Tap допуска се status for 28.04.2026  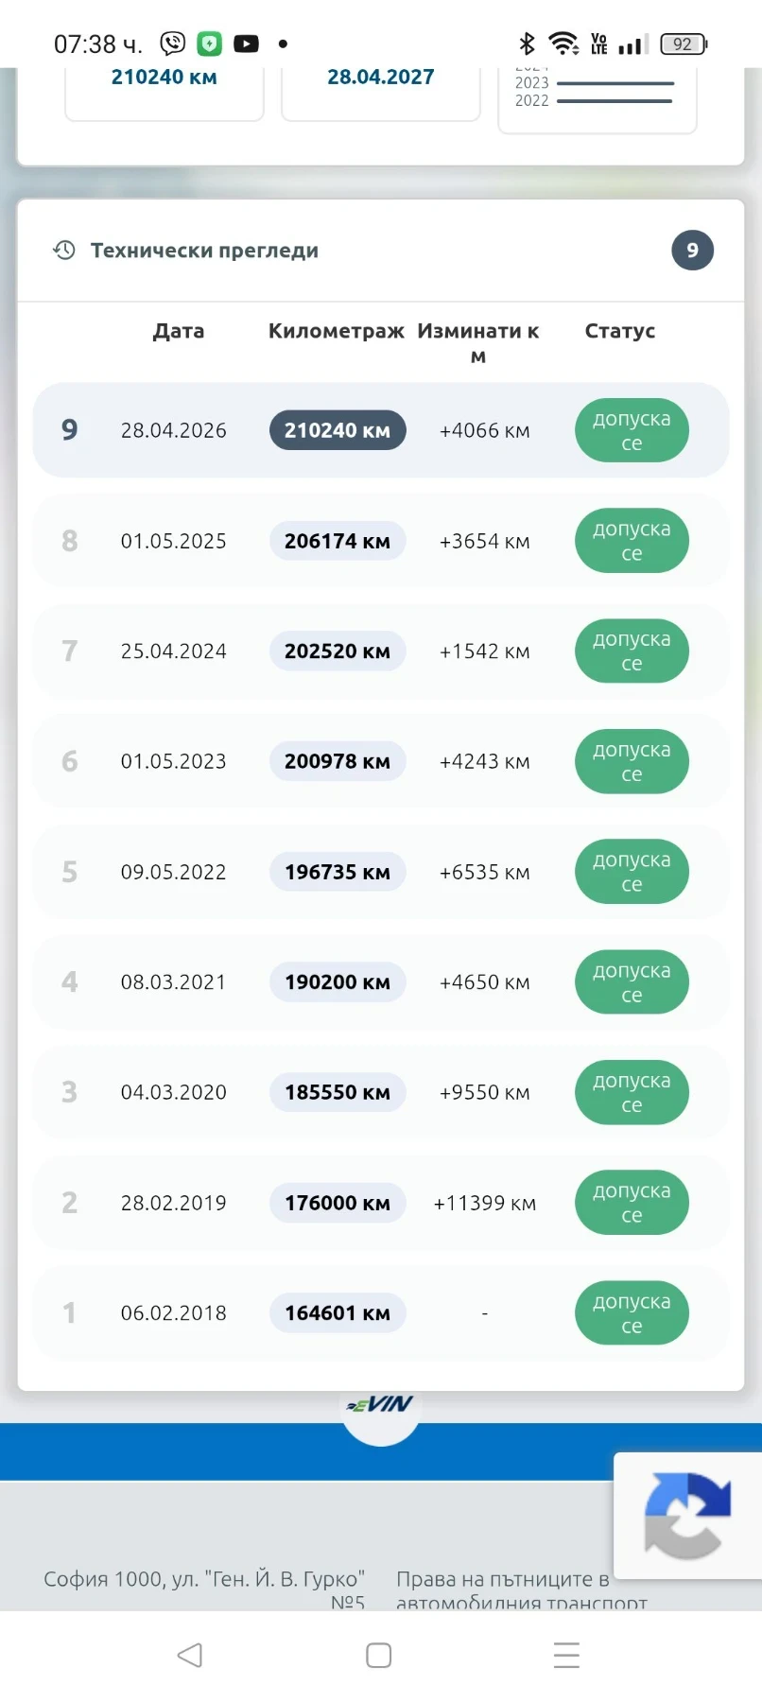point(632,430)
